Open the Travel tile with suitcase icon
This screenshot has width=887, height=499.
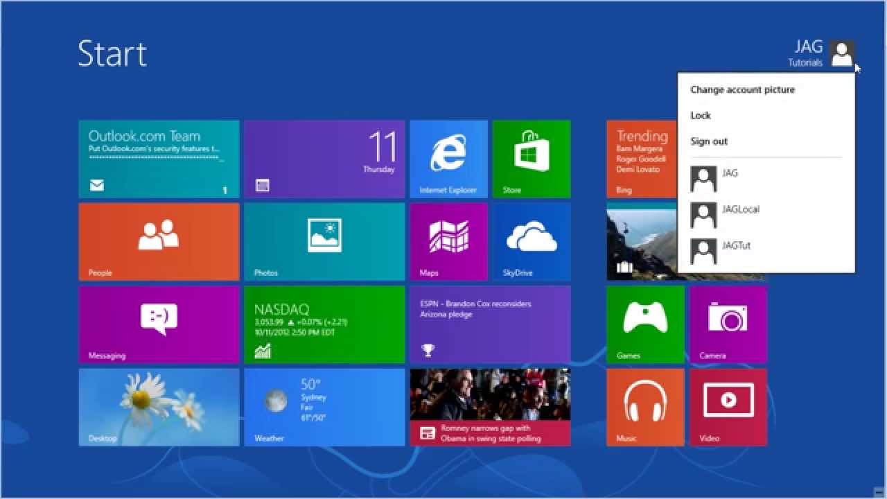[642, 242]
